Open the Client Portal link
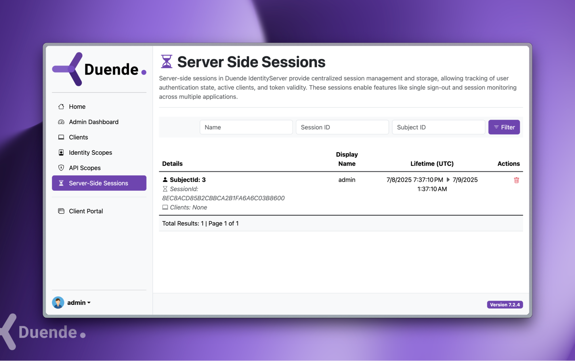The width and height of the screenshot is (575, 361). tap(99, 211)
